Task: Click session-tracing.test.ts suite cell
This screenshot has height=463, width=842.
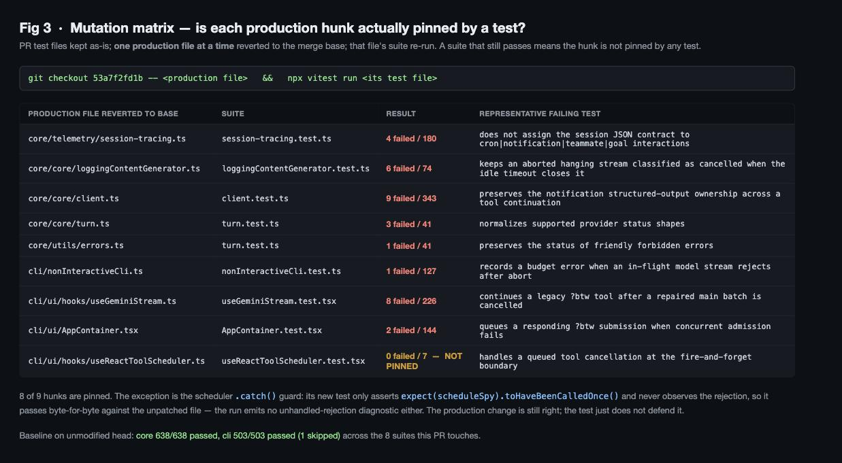Action: pos(276,139)
